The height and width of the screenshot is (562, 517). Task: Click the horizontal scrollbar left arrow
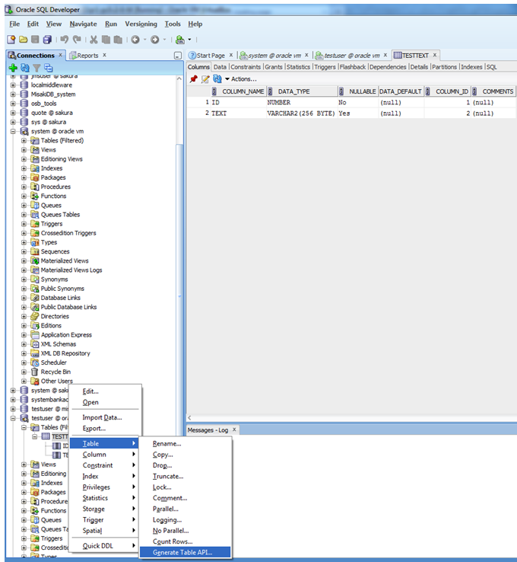click(189, 418)
